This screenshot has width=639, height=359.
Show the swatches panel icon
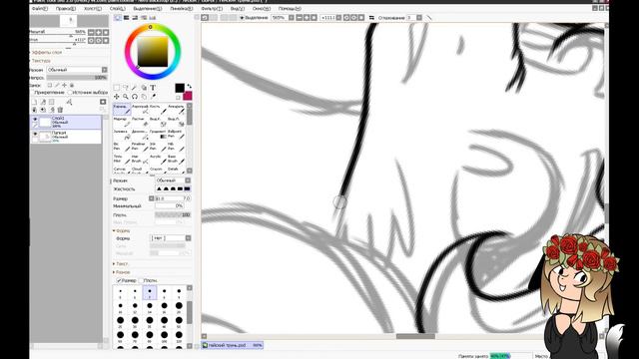point(144,18)
